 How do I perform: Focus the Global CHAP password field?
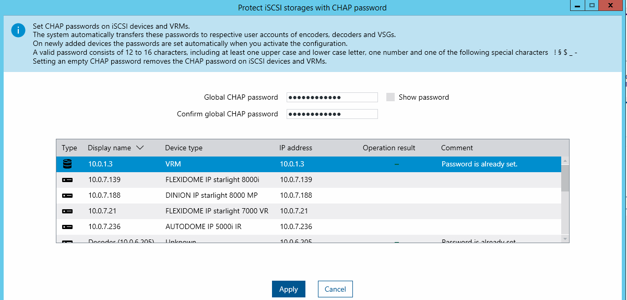tap(332, 97)
